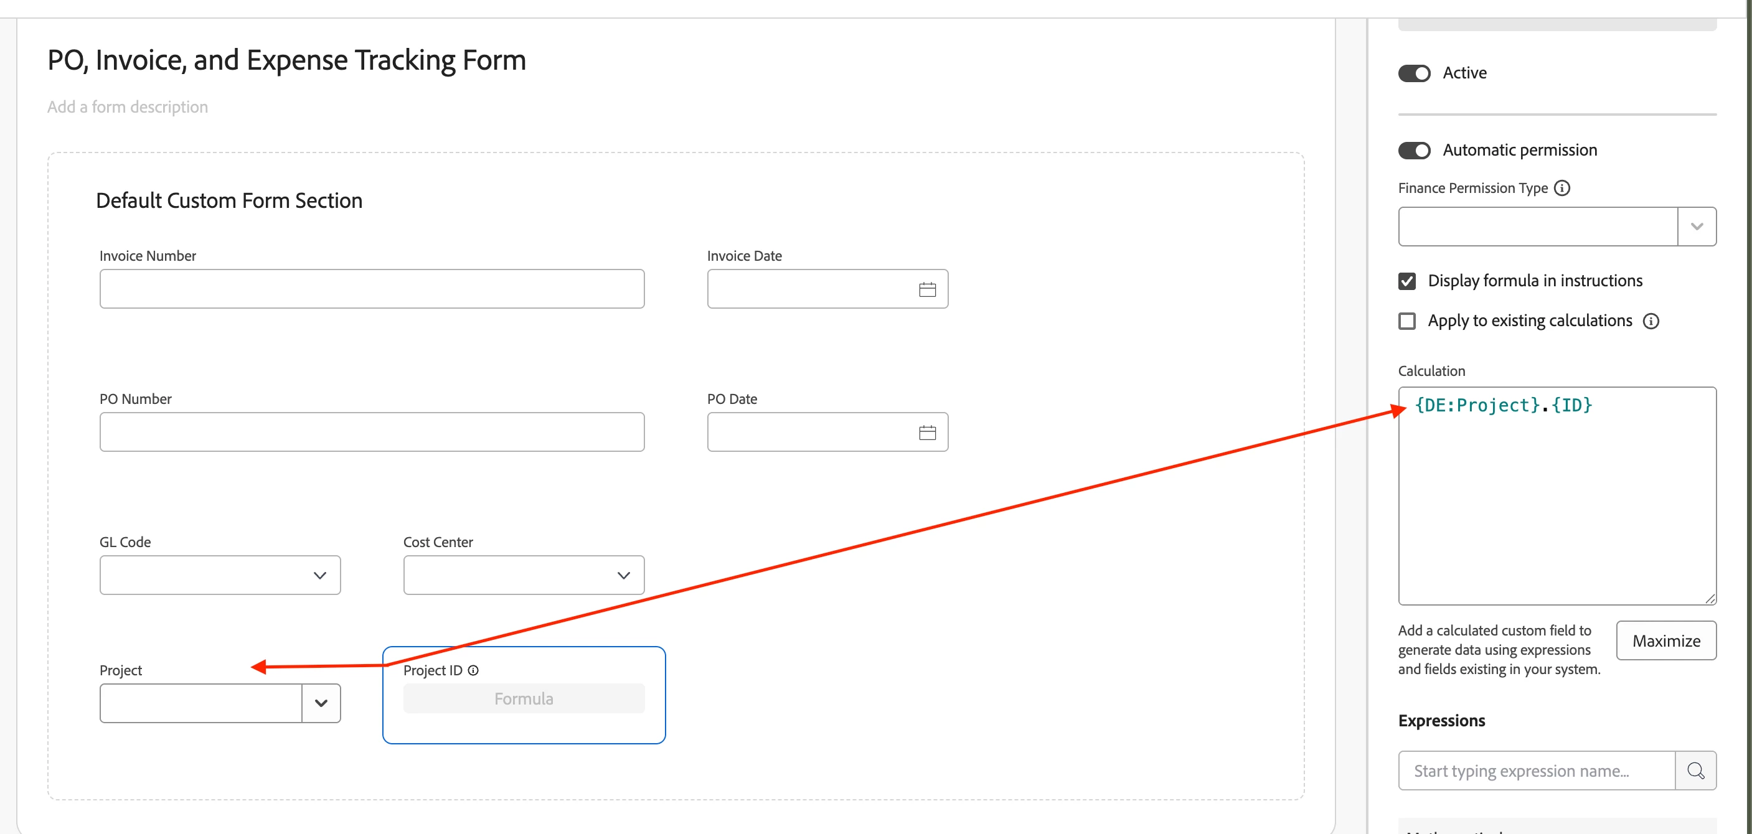The image size is (1752, 834).
Task: Uncheck Display formula in instructions
Action: coord(1406,281)
